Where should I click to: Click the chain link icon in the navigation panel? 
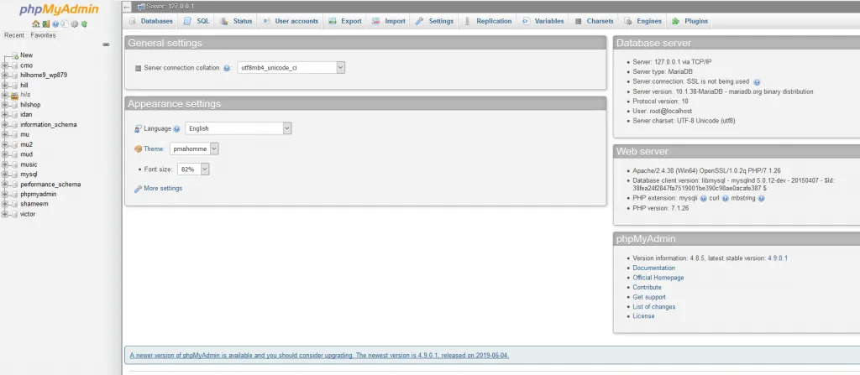[x=106, y=44]
